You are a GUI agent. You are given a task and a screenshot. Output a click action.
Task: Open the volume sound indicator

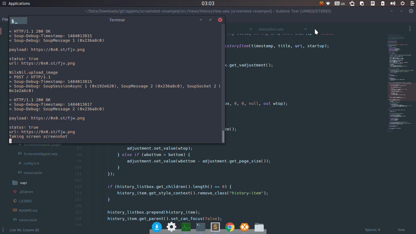[393, 4]
